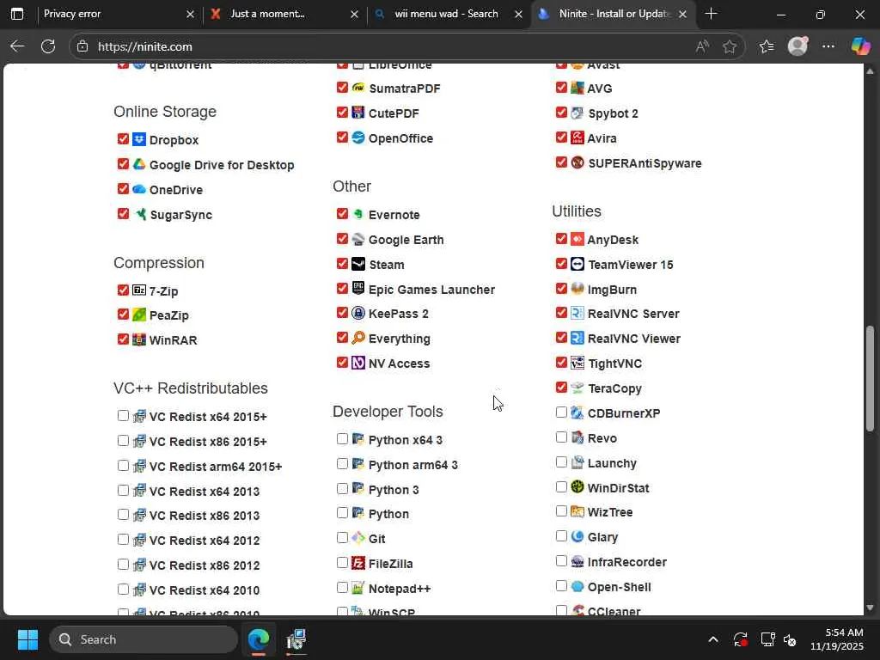Click the OpenOffice icon
Viewport: 880px width, 660px height.
pos(358,137)
